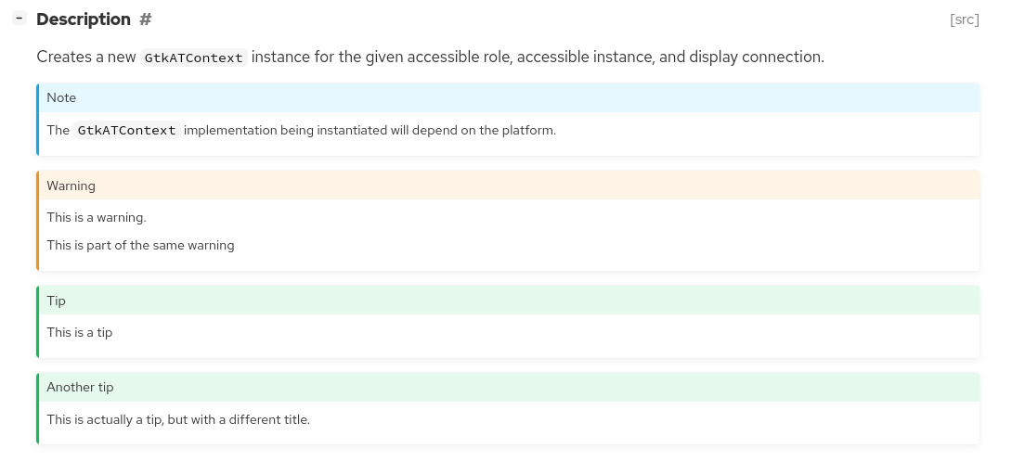Click the phrase "display connection" in the description
Image resolution: width=1012 pixels, height=474 pixels.
coord(755,58)
